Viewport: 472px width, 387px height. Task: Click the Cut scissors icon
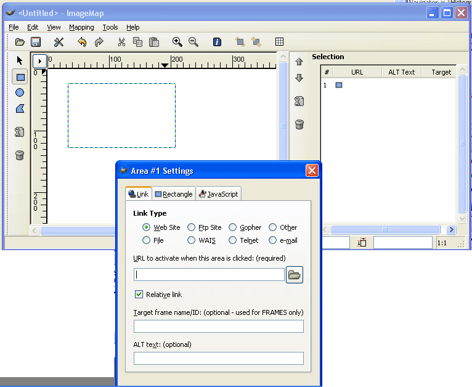121,42
